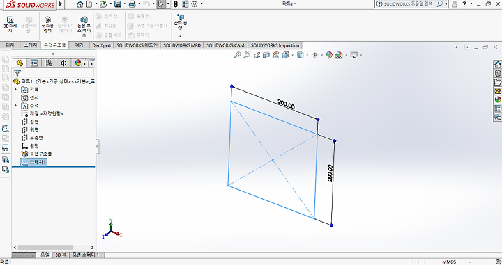Open Options gear icon
Screen dimensions: 502x265
click(x=195, y=4)
